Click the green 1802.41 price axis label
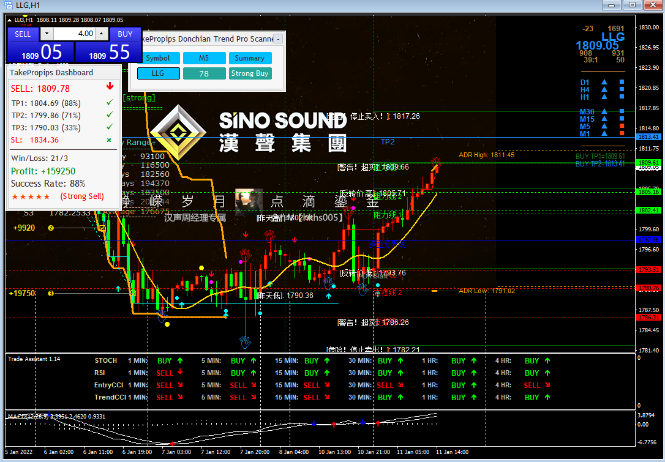Image resolution: width=665 pixels, height=462 pixels. click(648, 211)
